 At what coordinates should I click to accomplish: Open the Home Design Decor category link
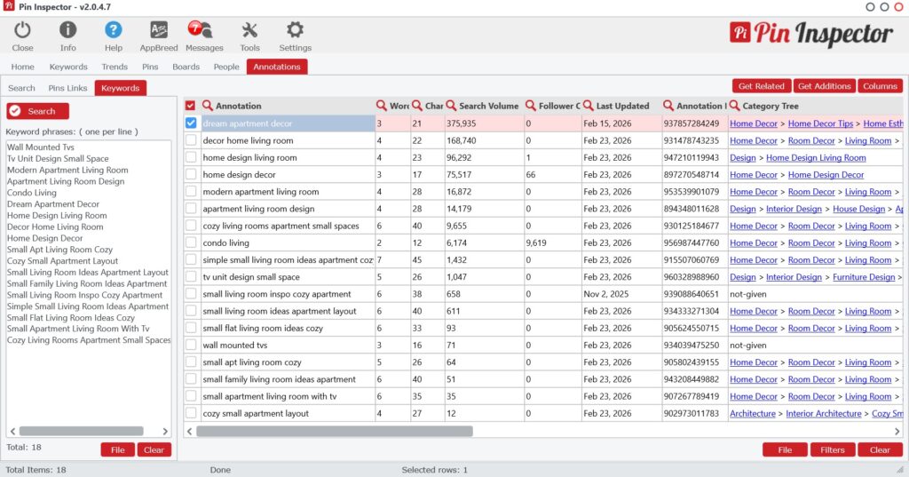(826, 175)
